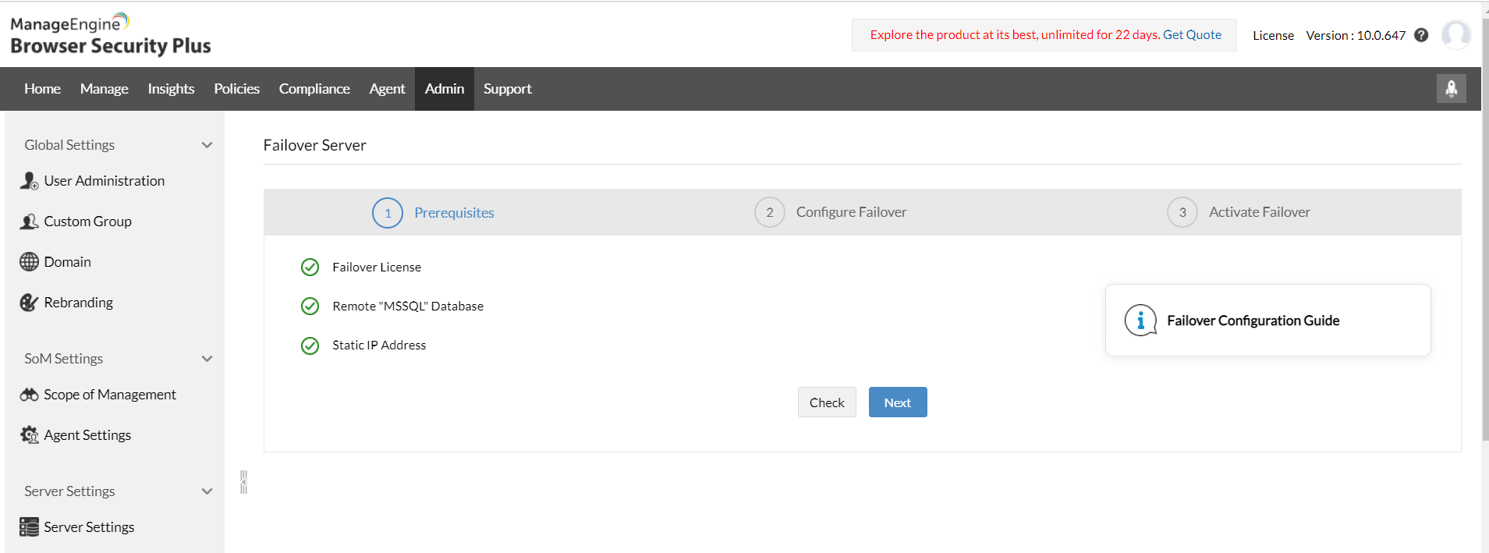This screenshot has width=1489, height=553.
Task: Click the Domain globe icon
Action: [x=29, y=262]
